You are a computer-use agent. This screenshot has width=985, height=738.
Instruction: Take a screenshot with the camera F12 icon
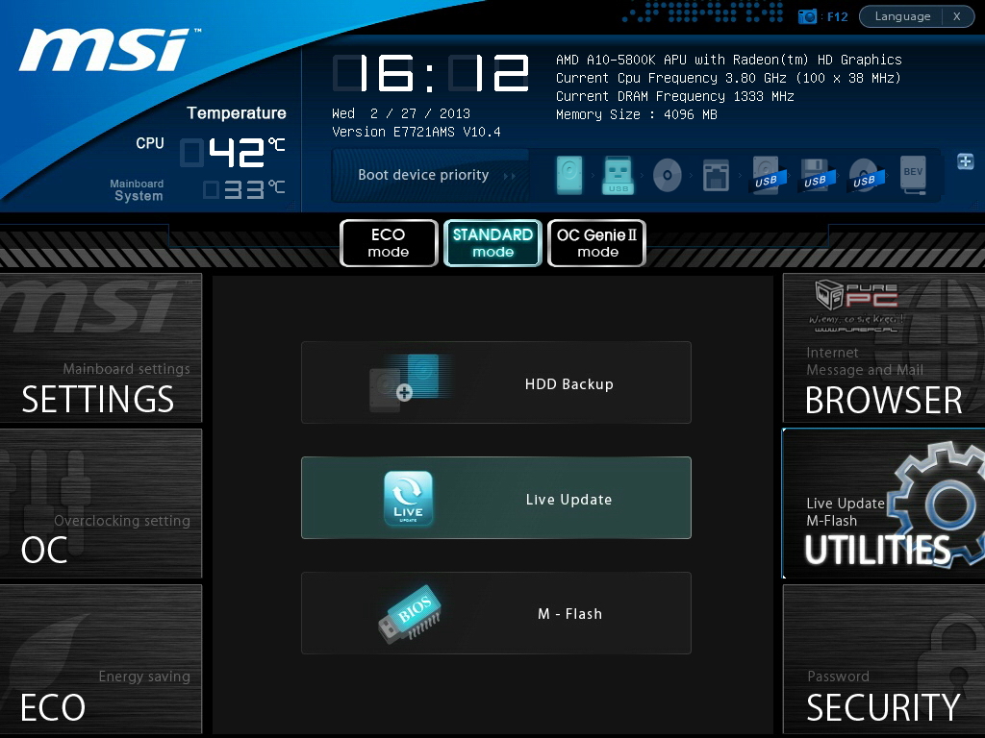tap(822, 16)
